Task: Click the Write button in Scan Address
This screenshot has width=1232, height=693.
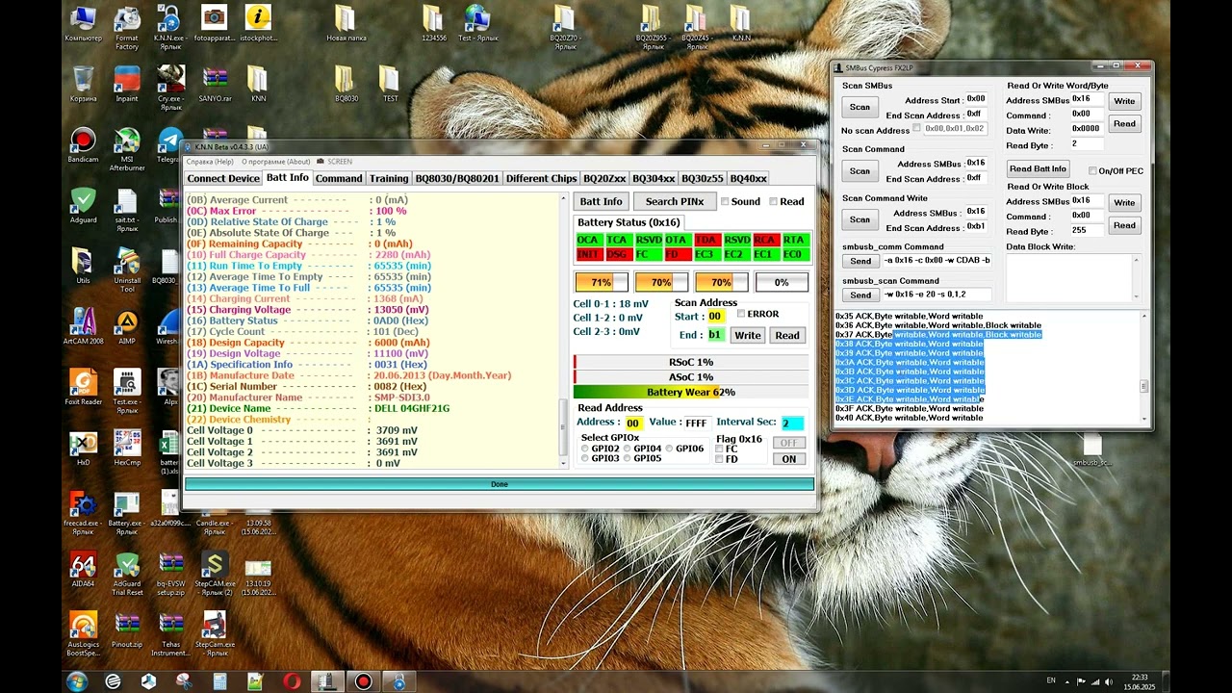Action: point(747,335)
